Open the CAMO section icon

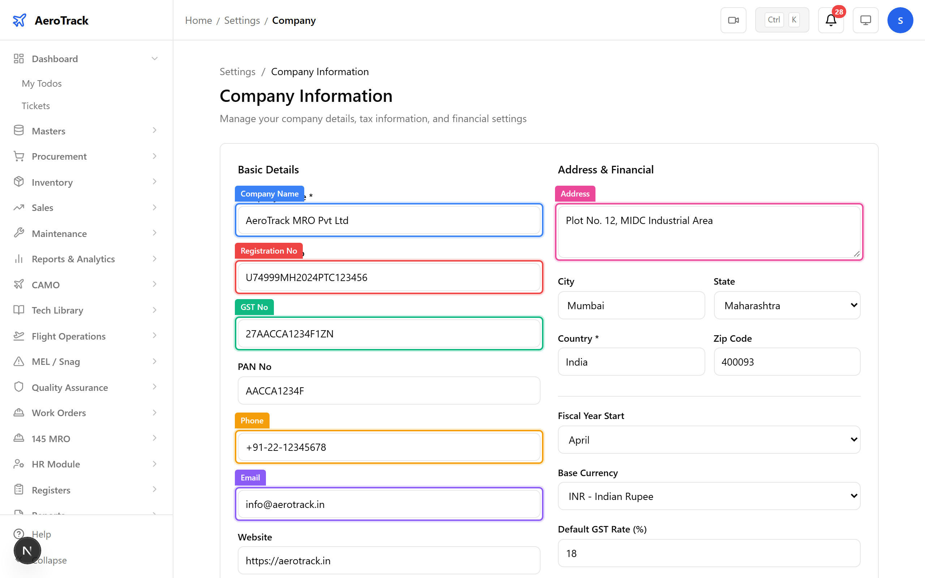point(19,284)
